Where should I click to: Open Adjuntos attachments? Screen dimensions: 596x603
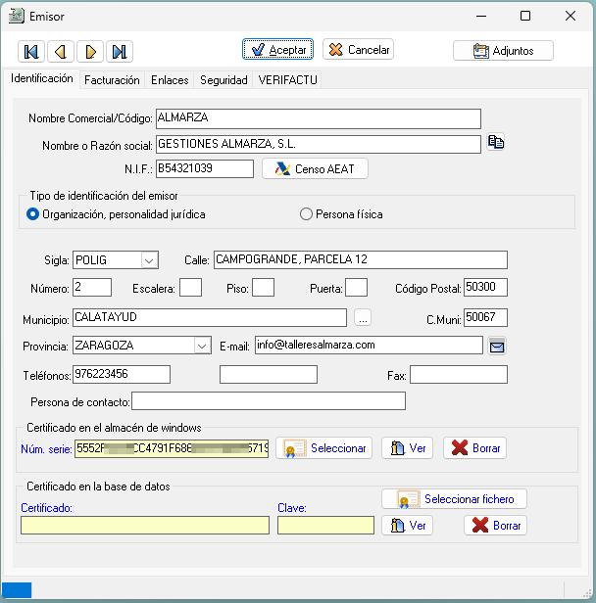(x=503, y=50)
